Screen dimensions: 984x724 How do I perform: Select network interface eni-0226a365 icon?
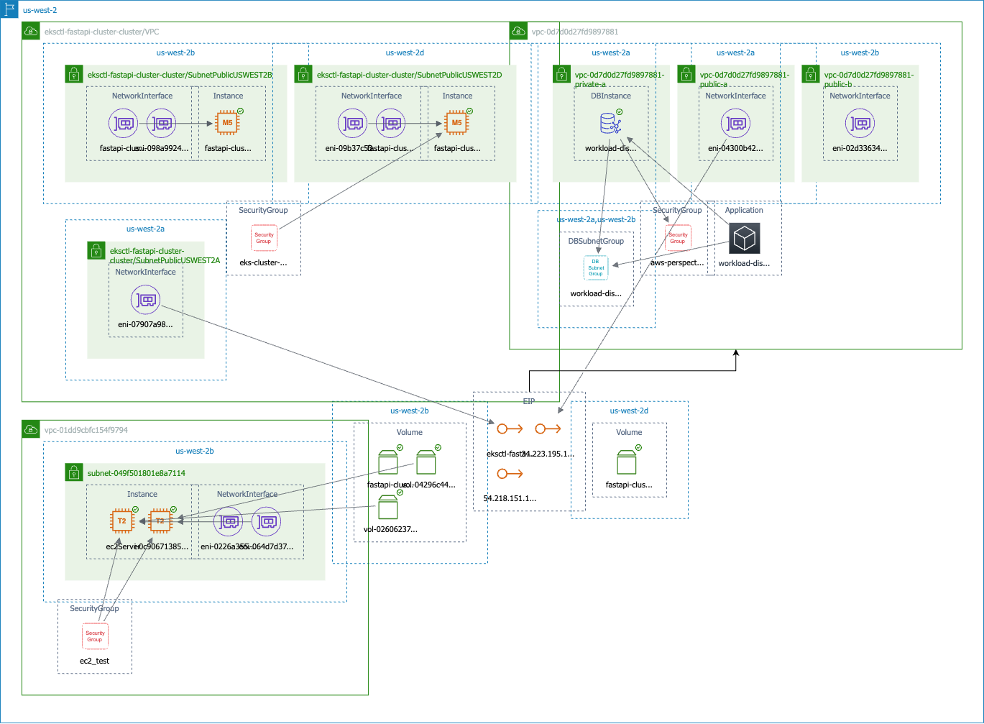coord(229,522)
